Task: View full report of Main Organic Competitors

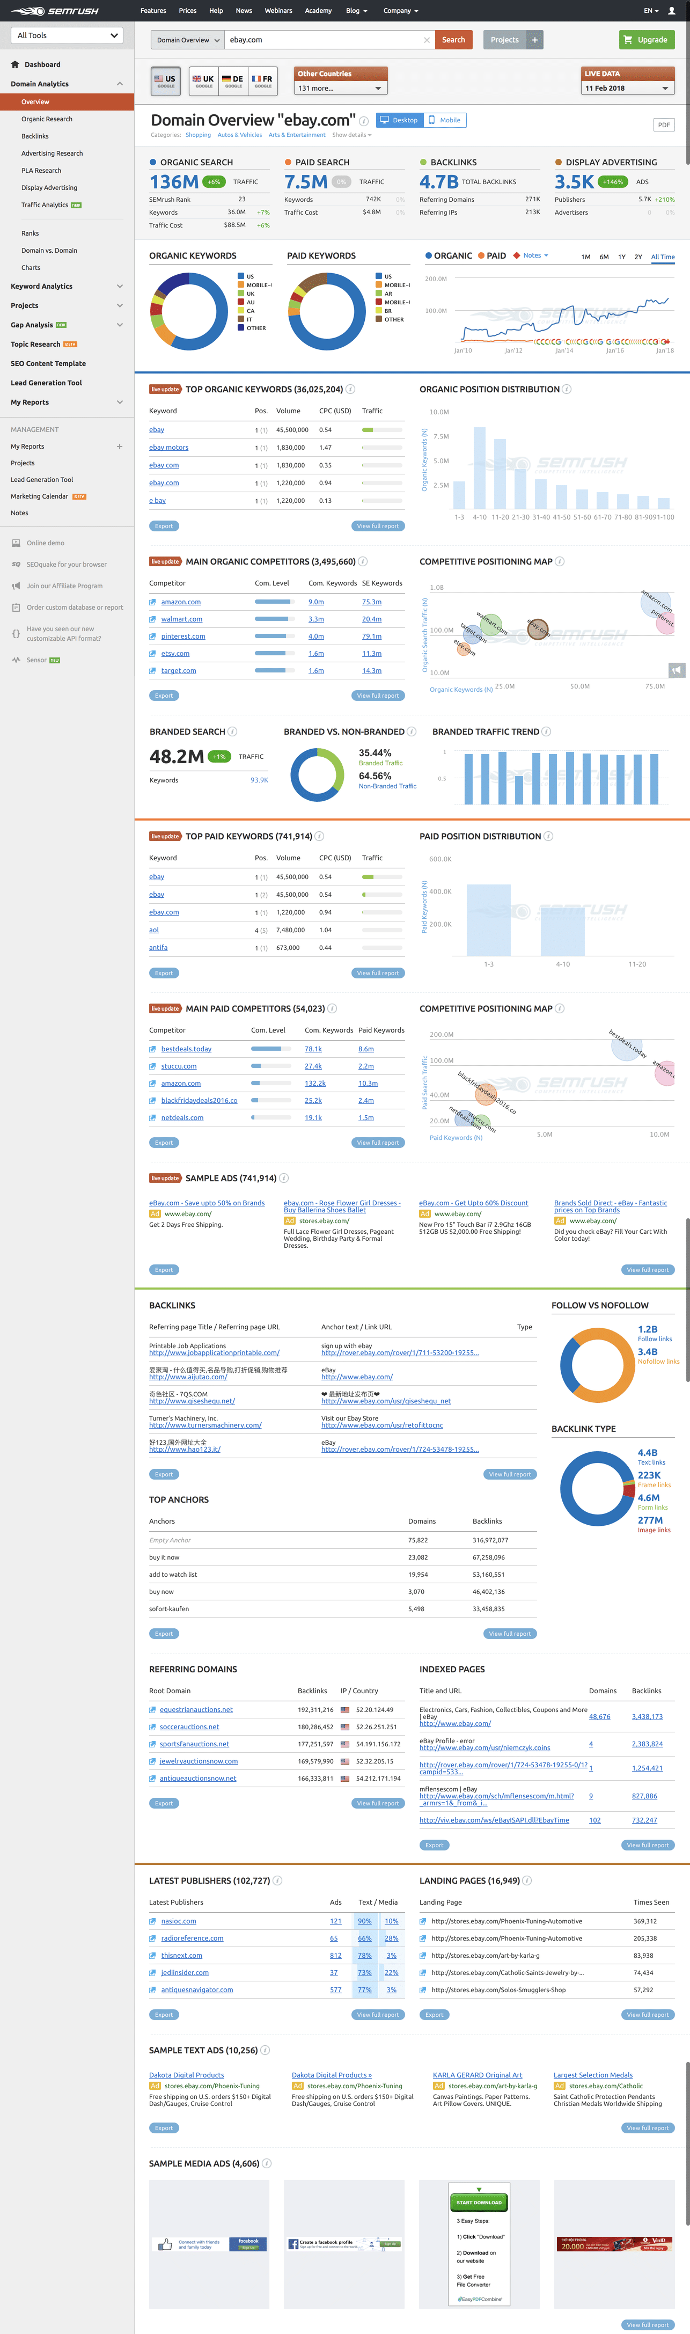Action: pos(378,696)
